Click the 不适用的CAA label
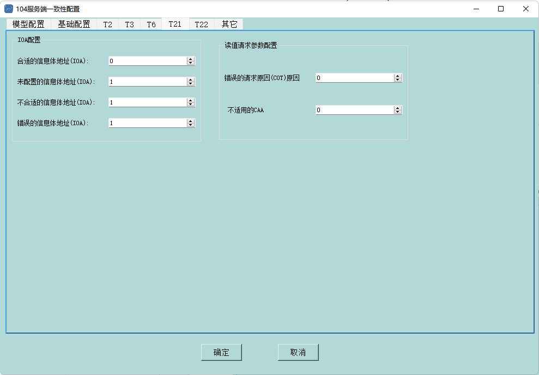 point(245,110)
